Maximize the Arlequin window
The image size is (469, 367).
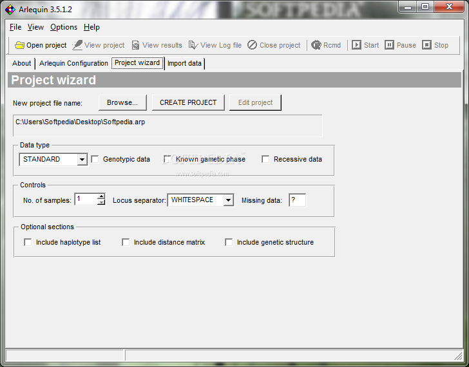(x=425, y=7)
